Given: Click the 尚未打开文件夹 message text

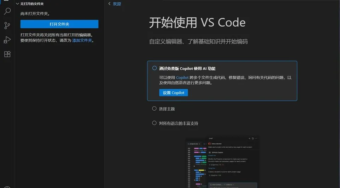Looking at the screenshot, I should [35, 14].
